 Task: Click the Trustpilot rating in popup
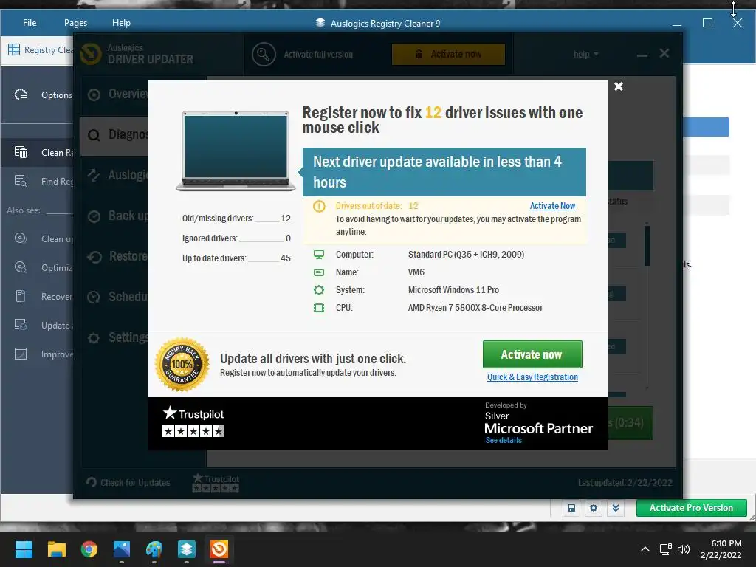[193, 422]
